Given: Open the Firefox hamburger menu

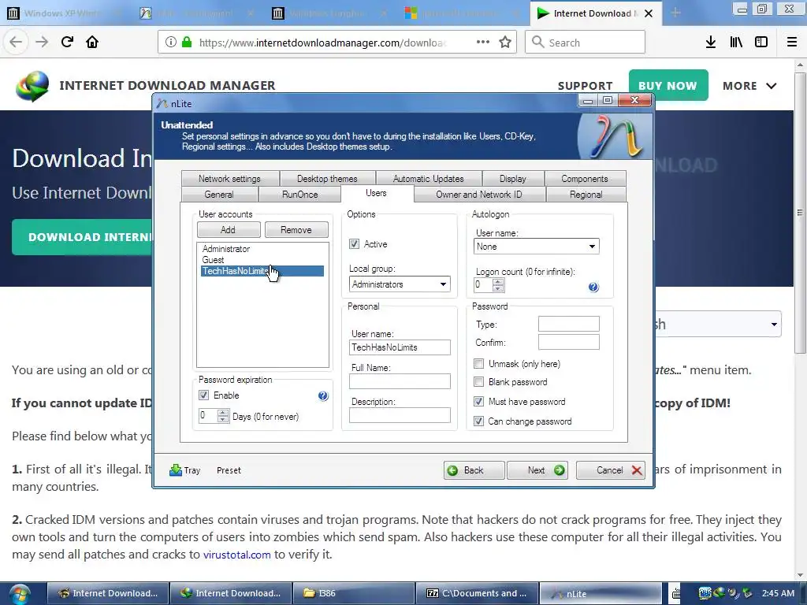Looking at the screenshot, I should pos(791,43).
